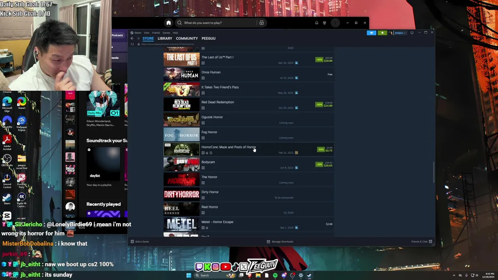
Task: Open View menu in Steam
Action: pos(147,33)
